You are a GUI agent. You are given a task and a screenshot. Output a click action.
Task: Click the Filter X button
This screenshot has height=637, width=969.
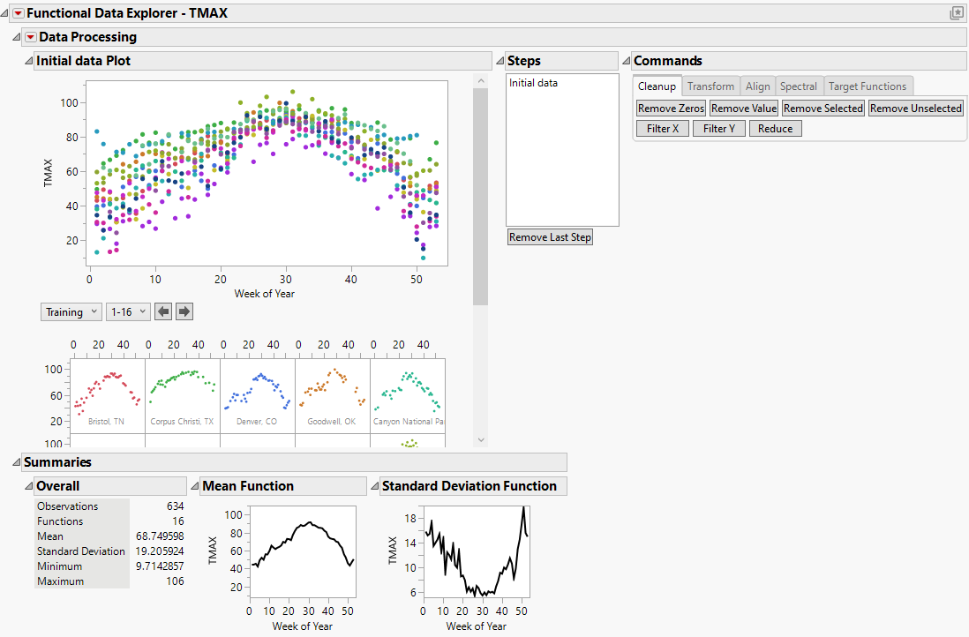[x=662, y=128]
